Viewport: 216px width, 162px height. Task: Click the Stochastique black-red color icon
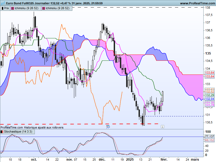point(2,132)
